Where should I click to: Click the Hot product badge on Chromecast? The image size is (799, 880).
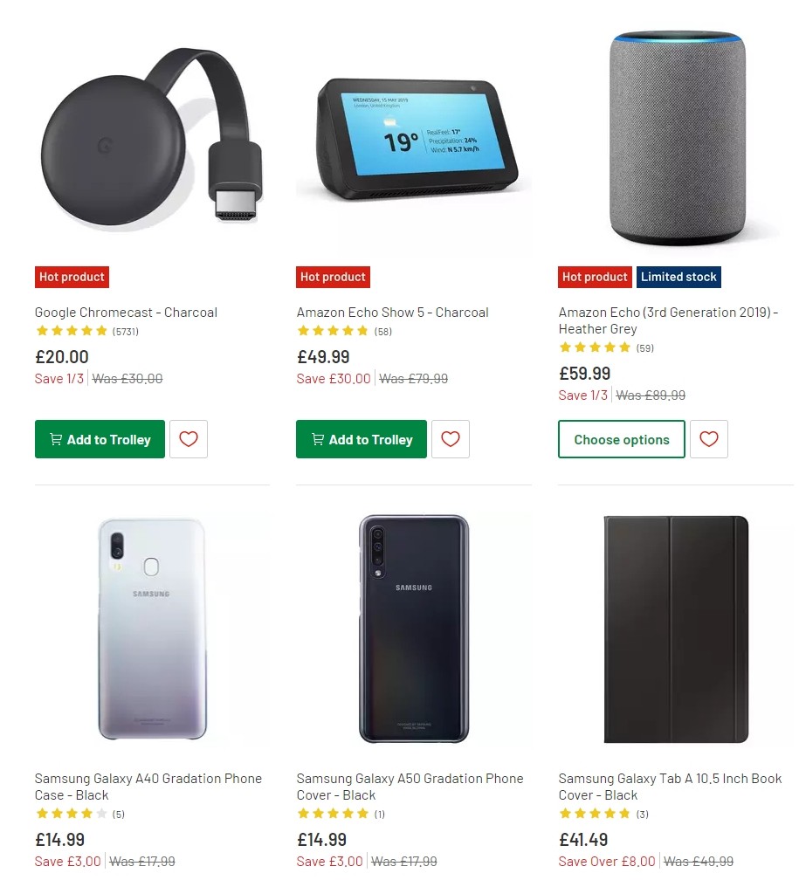tap(72, 277)
